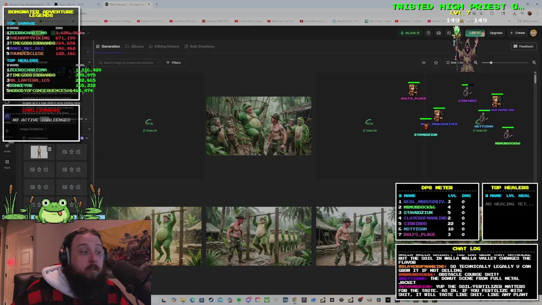Open the Discord icon in header

coord(439,33)
